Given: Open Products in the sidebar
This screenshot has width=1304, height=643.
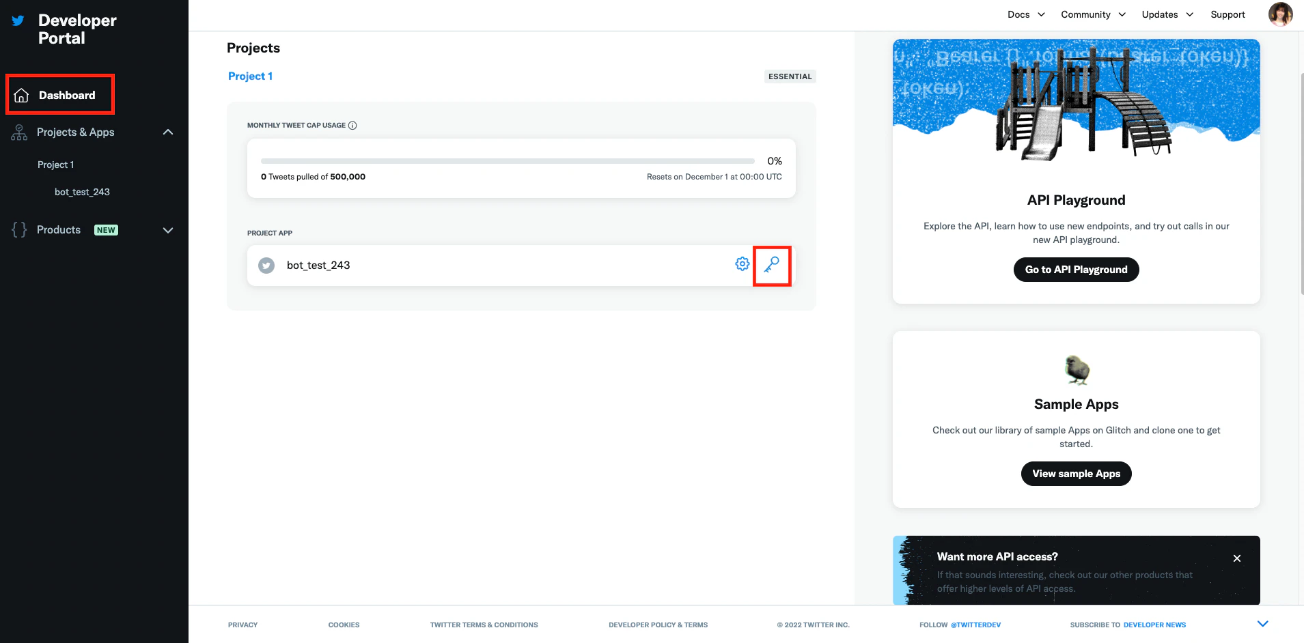Looking at the screenshot, I should (59, 230).
